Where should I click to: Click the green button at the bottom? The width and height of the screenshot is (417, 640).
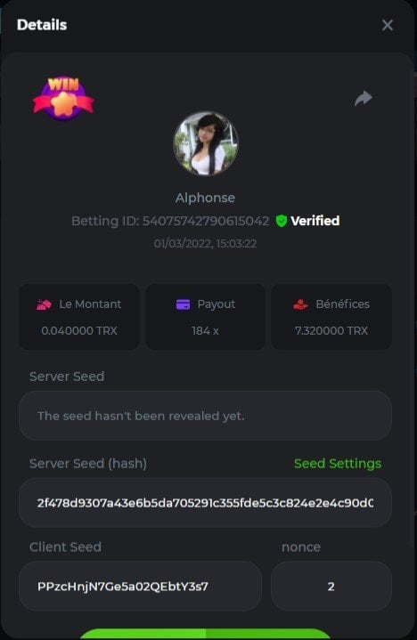click(206, 634)
